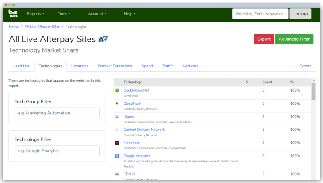323x183 pixels.
Task: Click the Technology column header
Action: [133, 82]
